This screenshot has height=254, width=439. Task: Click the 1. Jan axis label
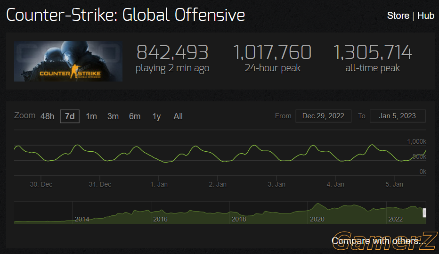159,184
